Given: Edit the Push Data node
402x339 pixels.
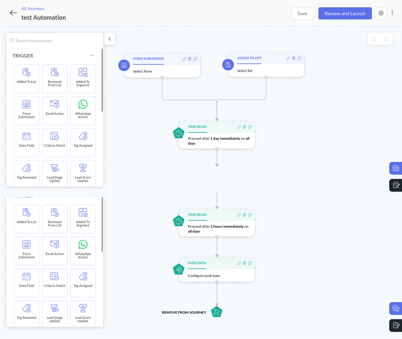Looking at the screenshot, I should click(x=239, y=263).
